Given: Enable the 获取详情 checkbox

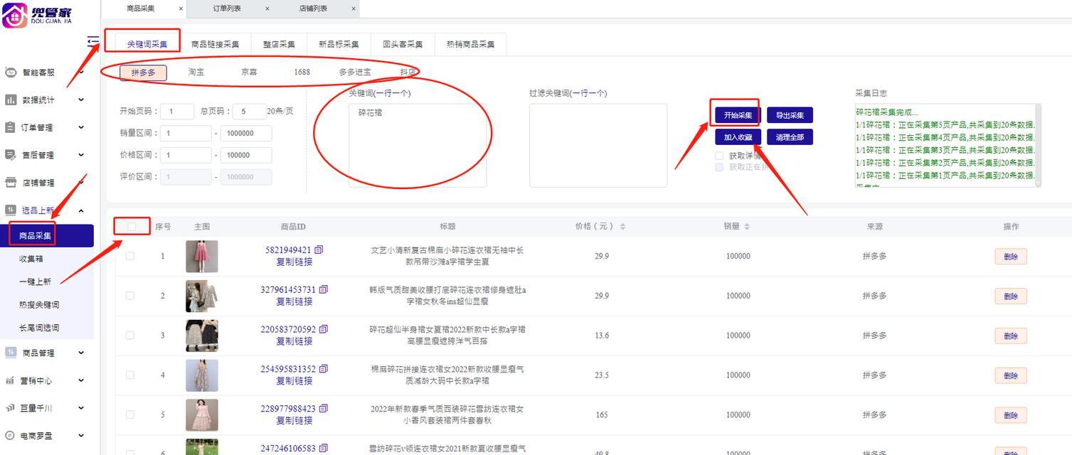Looking at the screenshot, I should (719, 156).
